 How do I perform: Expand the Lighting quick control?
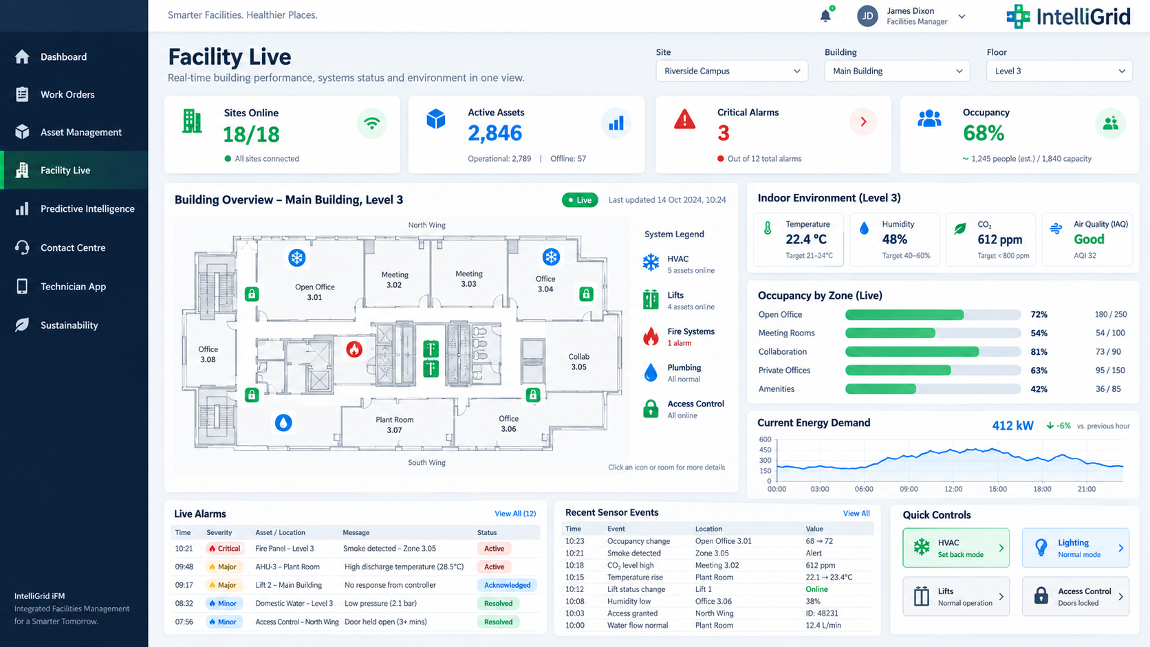click(x=1076, y=548)
